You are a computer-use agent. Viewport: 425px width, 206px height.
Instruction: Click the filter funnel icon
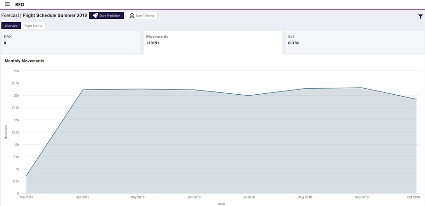pyautogui.click(x=420, y=16)
